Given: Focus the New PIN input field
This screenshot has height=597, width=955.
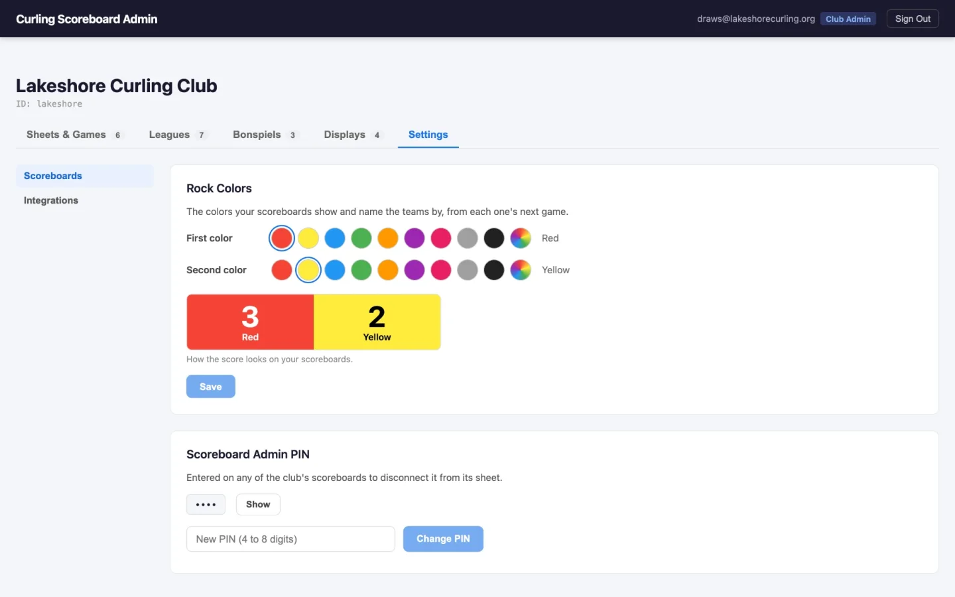Looking at the screenshot, I should (290, 539).
